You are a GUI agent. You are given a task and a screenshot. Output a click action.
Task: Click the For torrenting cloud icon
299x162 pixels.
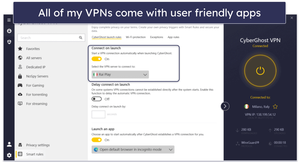pyautogui.click(x=20, y=94)
